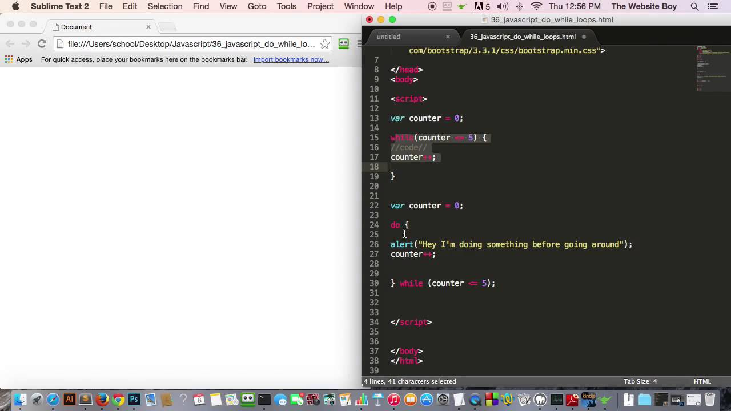The height and width of the screenshot is (411, 731).
Task: Click the '} while (counter <= 5);' line
Action: 443,283
